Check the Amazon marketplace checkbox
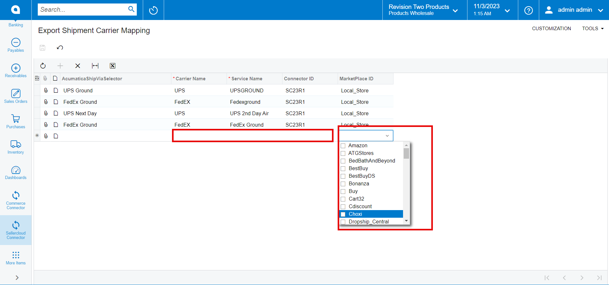Screen dimensions: 609x285 (343, 146)
